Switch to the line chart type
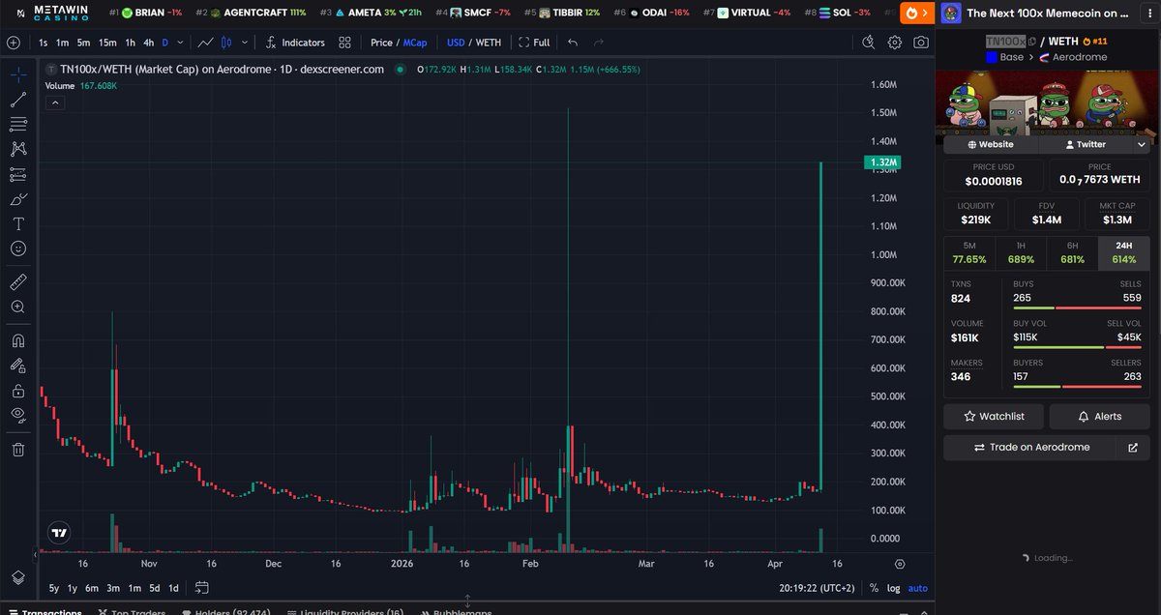 [x=206, y=43]
